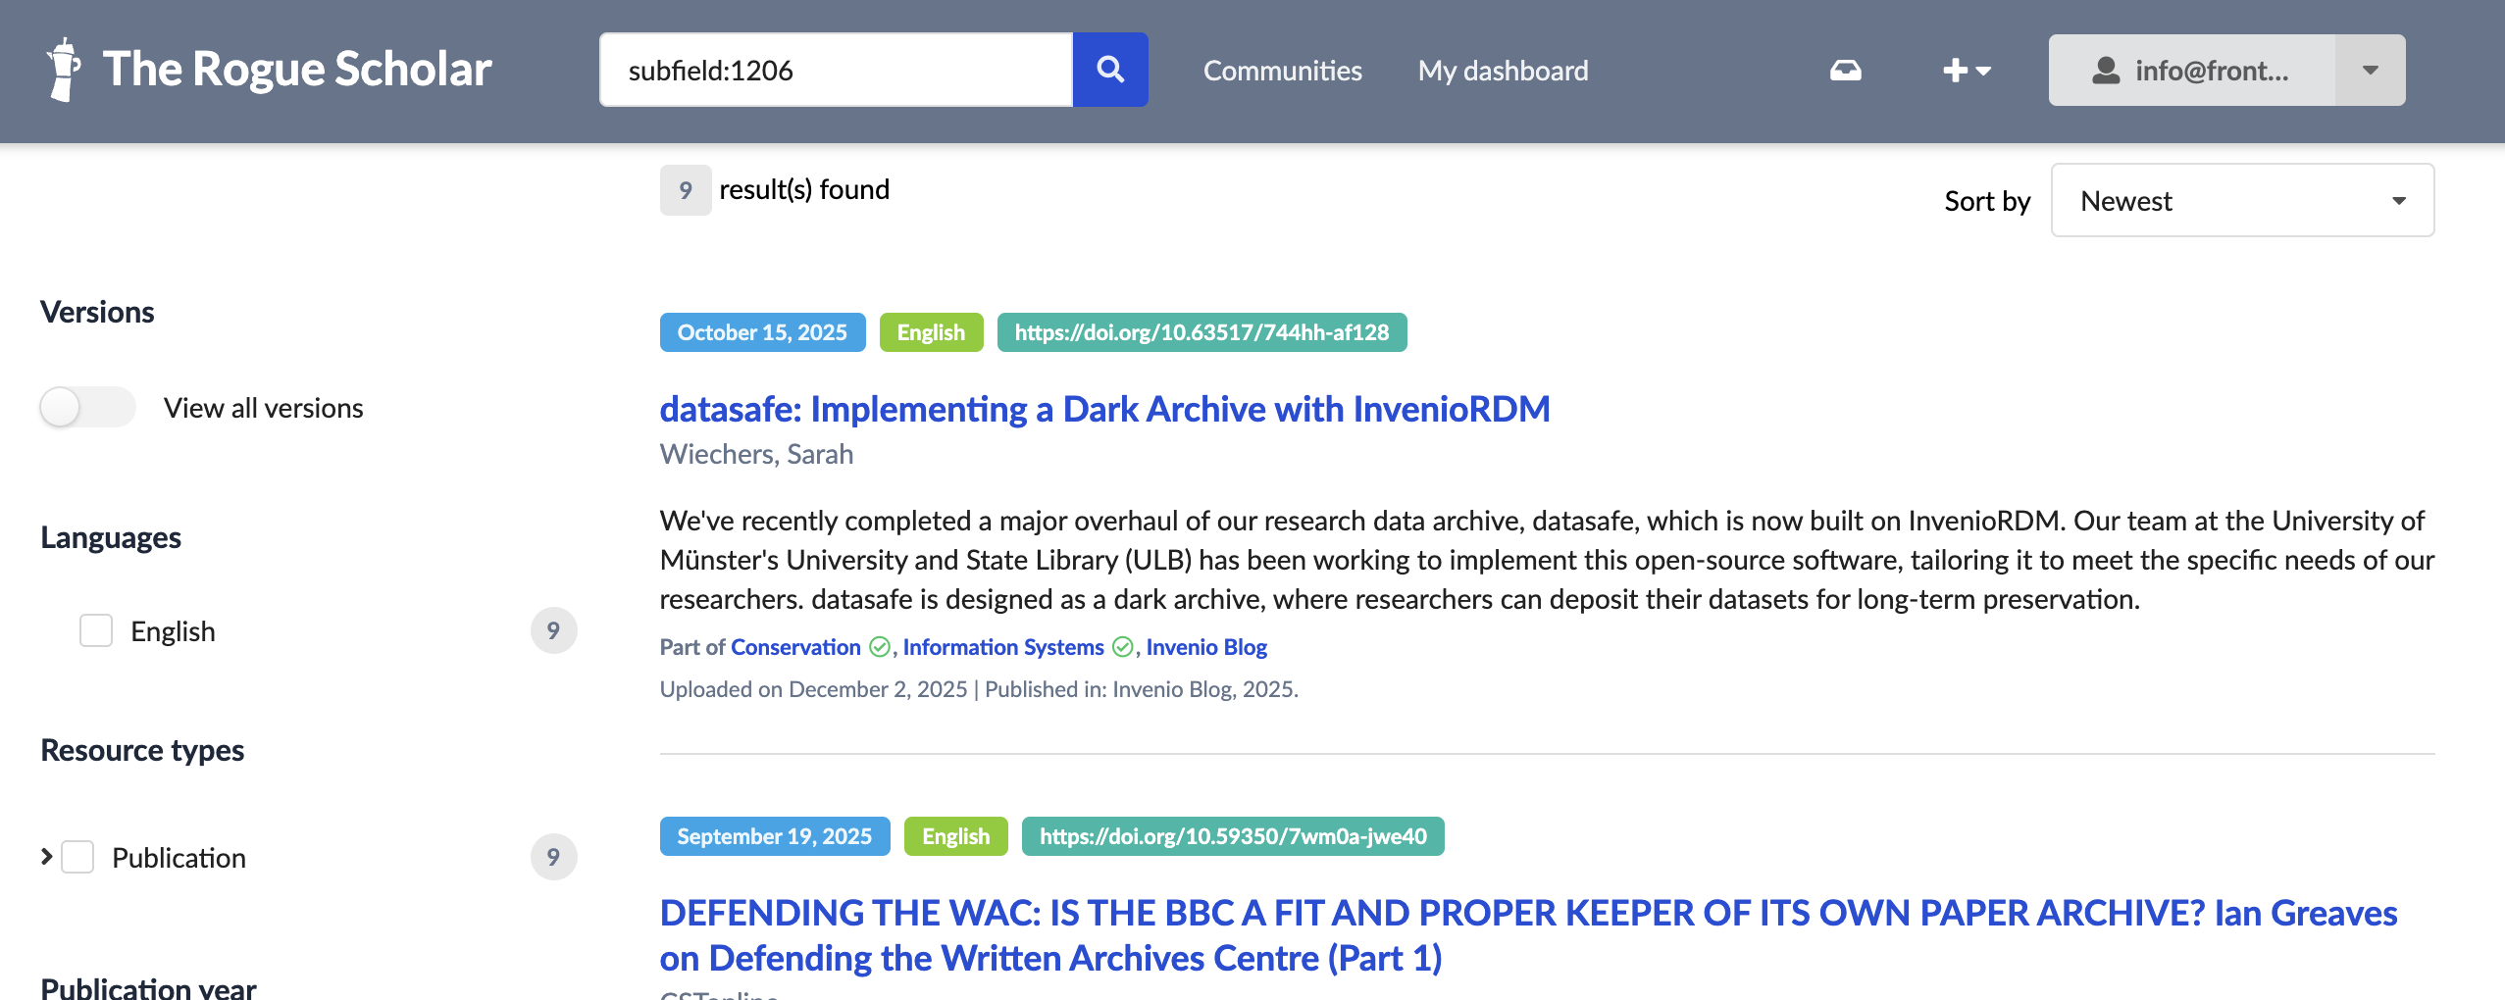Click the Rogue Scholar logo icon
2505x1000 pixels.
coord(64,70)
